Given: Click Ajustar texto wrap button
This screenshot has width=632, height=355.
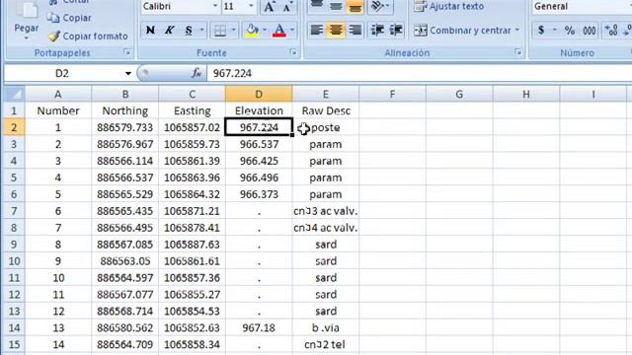Looking at the screenshot, I should (449, 7).
